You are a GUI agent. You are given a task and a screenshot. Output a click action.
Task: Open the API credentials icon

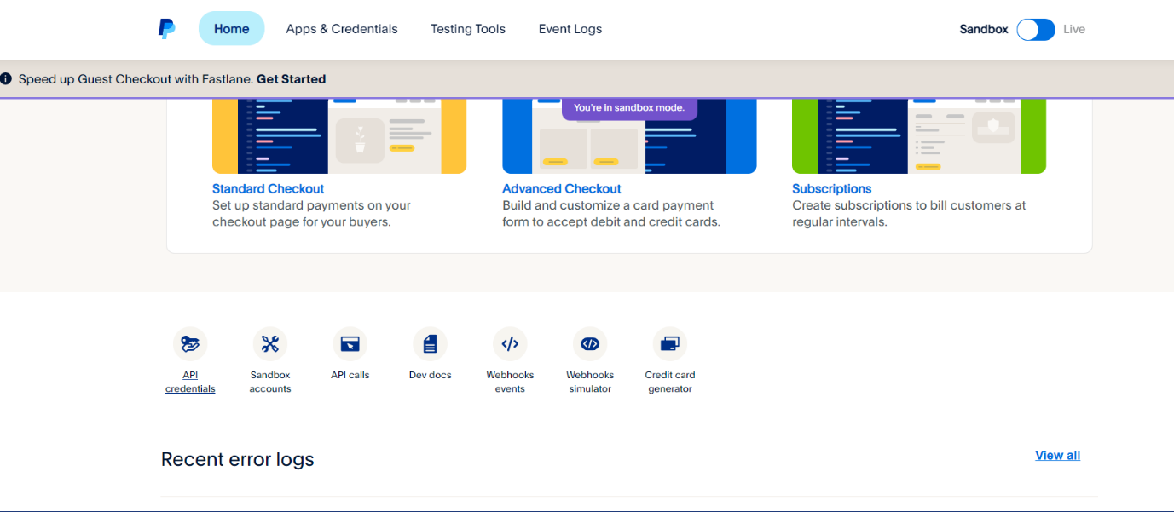[190, 344]
